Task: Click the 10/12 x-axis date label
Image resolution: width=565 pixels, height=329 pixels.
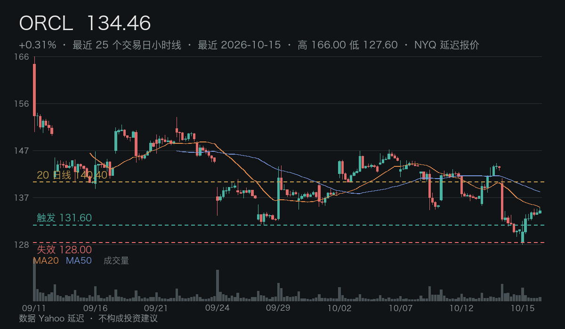Action: tap(461, 308)
